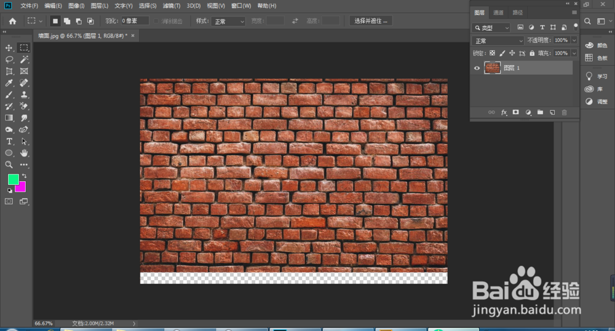Select the Healing Brush tool
This screenshot has height=331, width=615.
click(24, 83)
